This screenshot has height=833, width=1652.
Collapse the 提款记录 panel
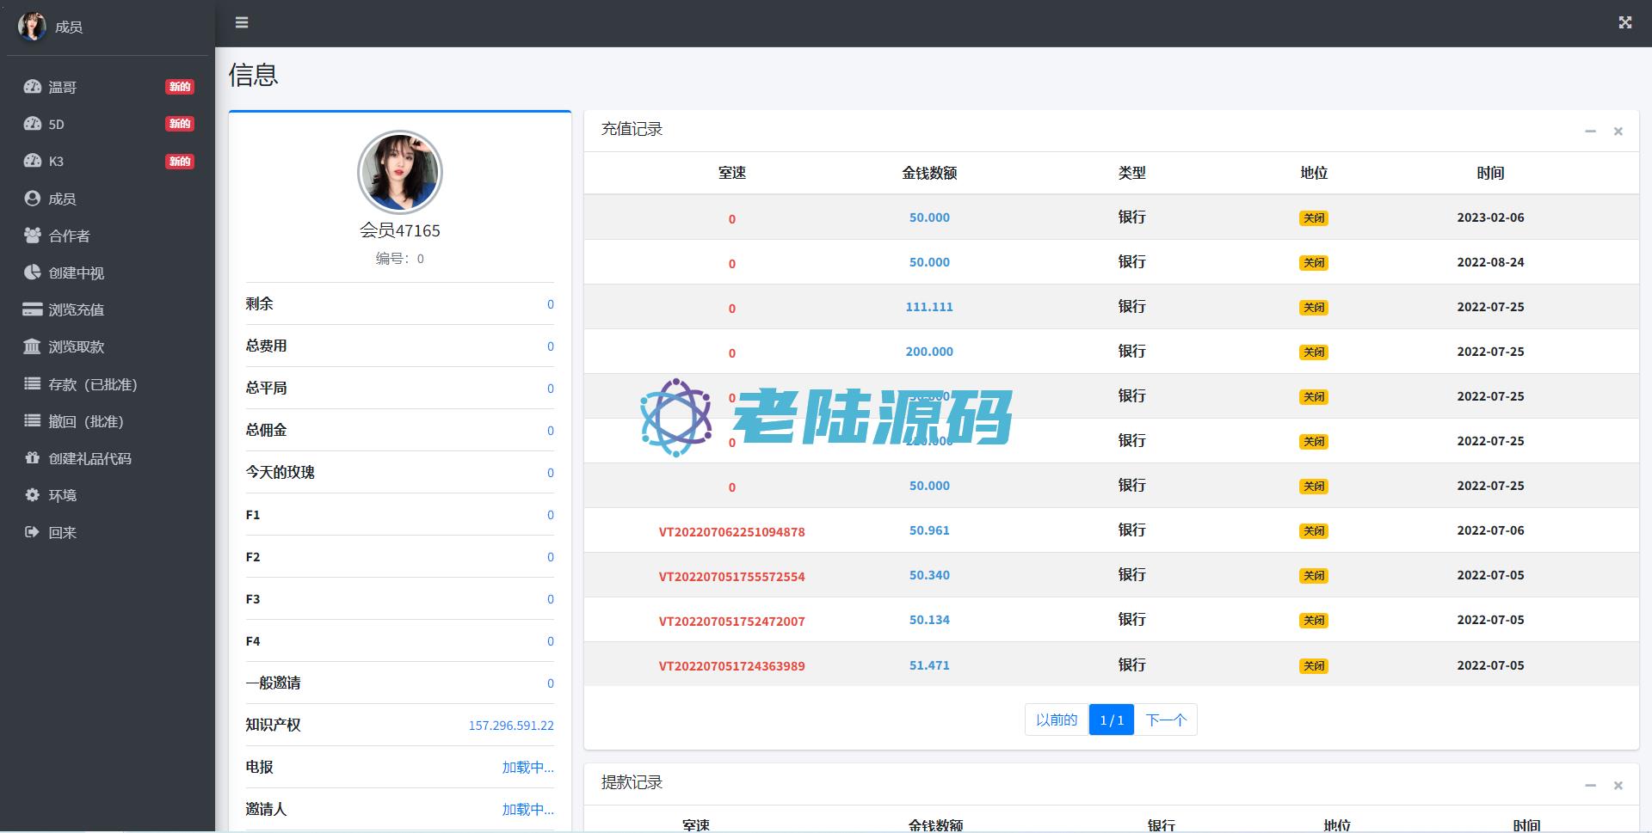pyautogui.click(x=1590, y=785)
